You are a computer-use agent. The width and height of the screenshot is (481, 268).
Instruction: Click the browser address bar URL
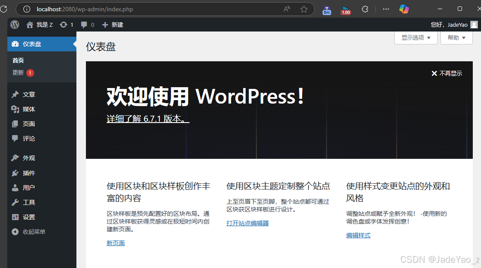pyautogui.click(x=85, y=9)
